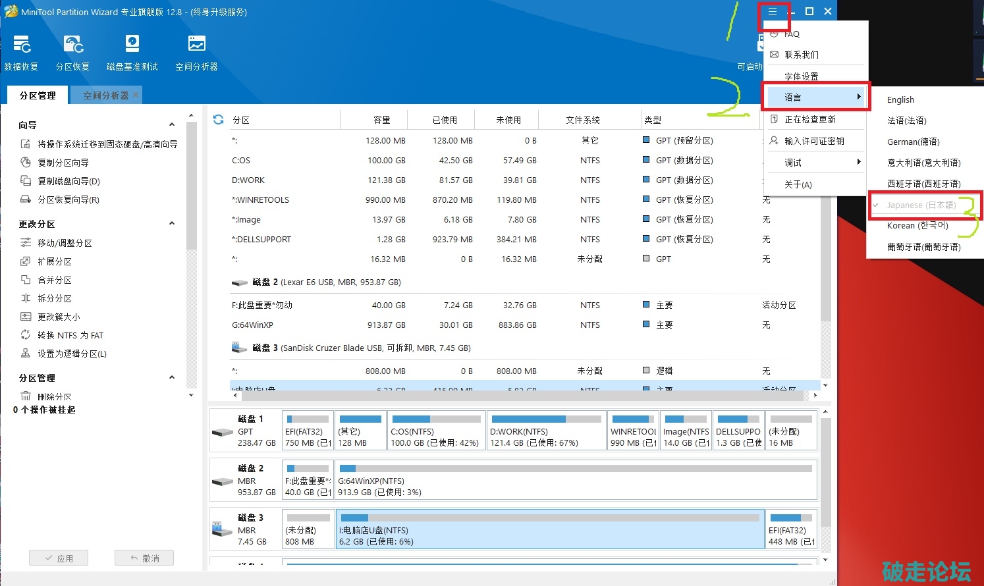Collapse the 向导 section
The width and height of the screenshot is (984, 586).
(172, 125)
